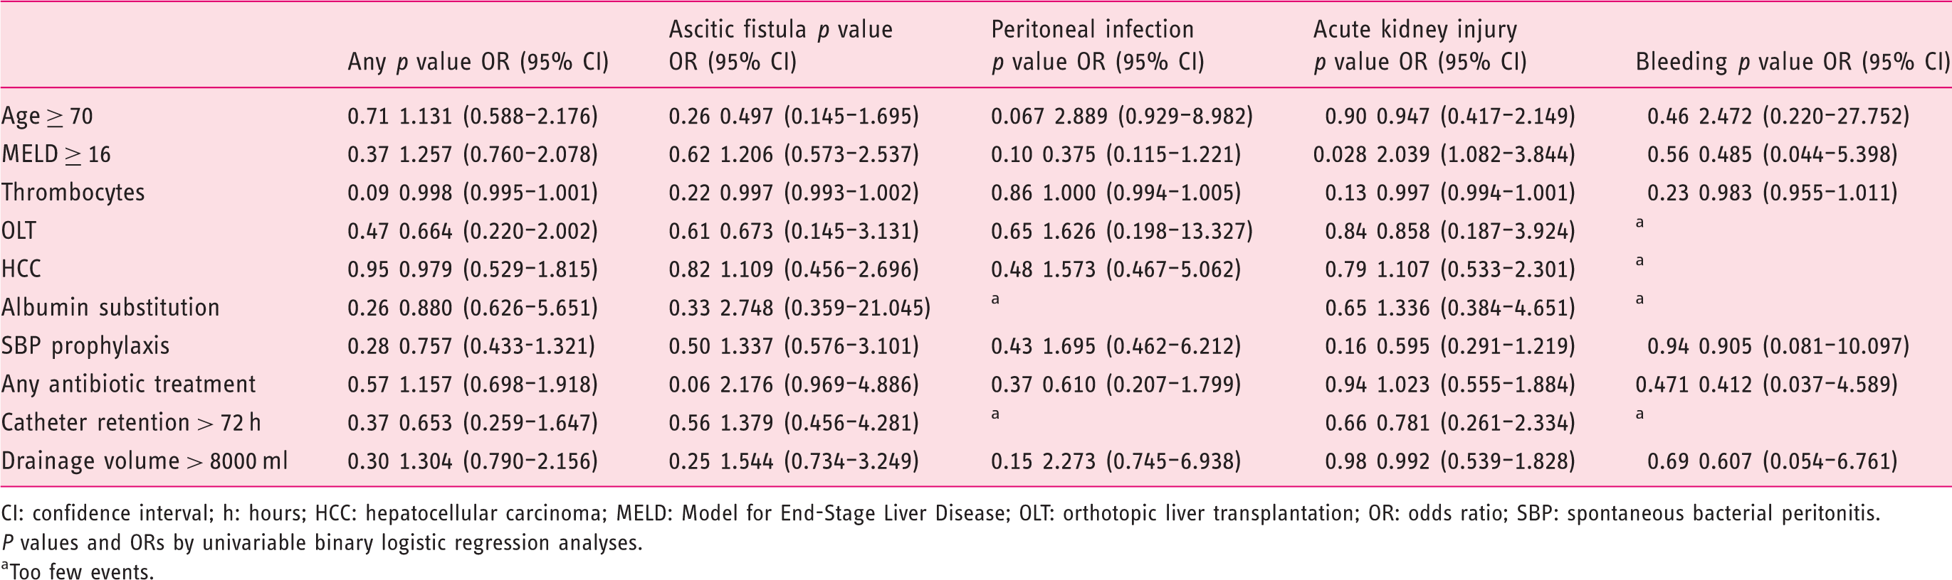Click the 'Any p value OR (95% CI)' header
The image size is (1952, 580).
click(478, 62)
